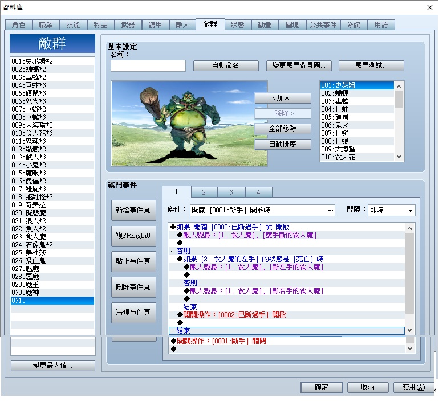439x410 pixels.
Task: Click 變更戰鬥背景圖 button
Action: point(299,65)
